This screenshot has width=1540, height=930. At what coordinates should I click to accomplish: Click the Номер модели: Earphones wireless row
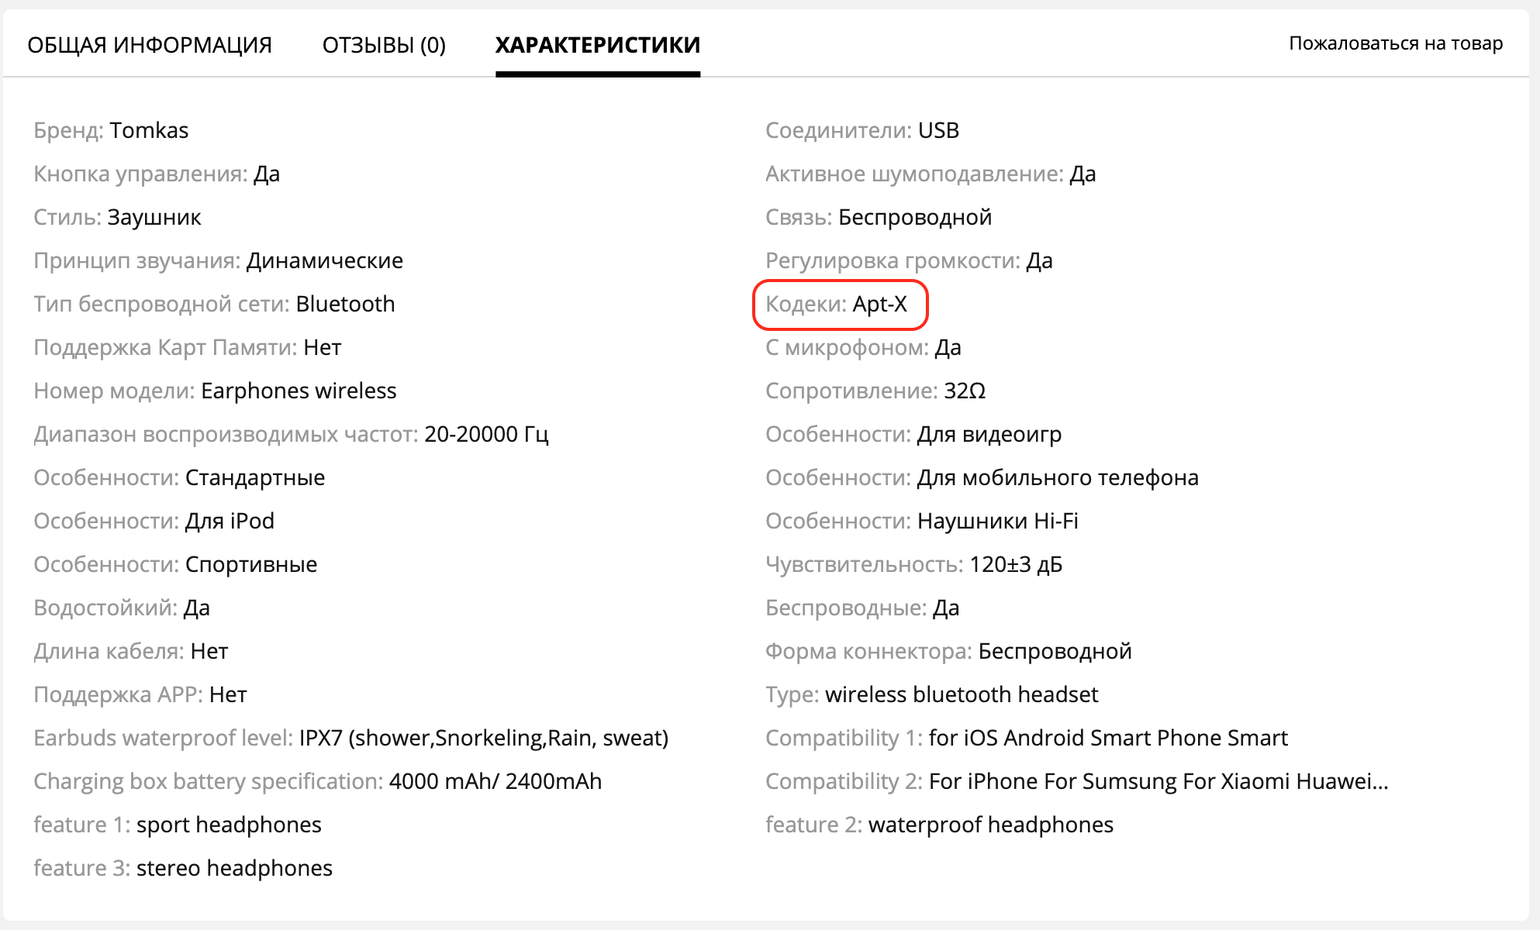click(x=215, y=391)
